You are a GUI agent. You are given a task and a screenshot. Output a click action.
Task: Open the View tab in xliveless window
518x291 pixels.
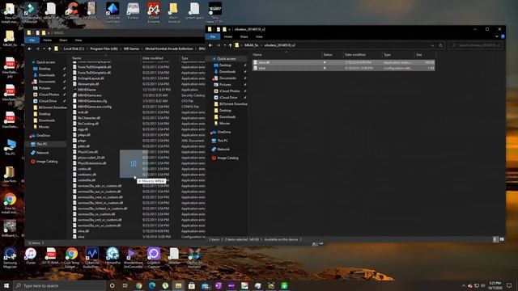(259, 36)
